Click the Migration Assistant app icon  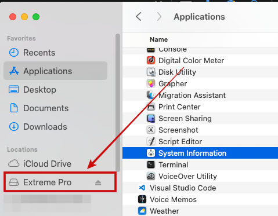tap(151, 95)
